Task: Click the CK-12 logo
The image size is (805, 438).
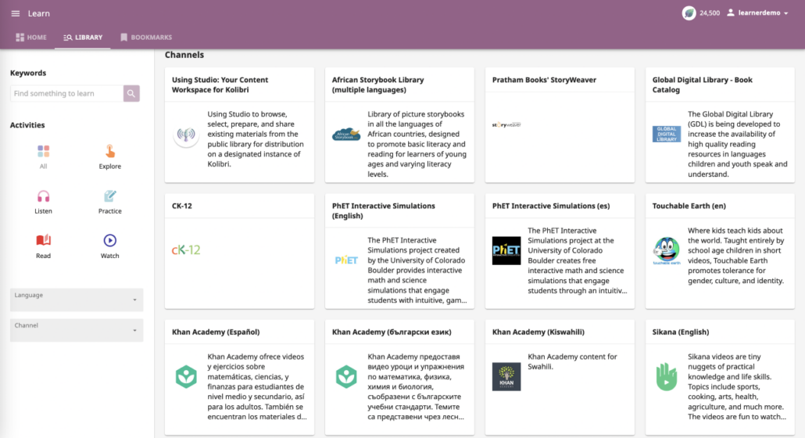Action: pyautogui.click(x=186, y=250)
